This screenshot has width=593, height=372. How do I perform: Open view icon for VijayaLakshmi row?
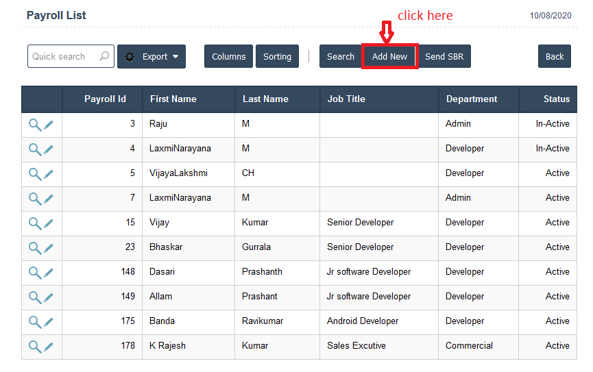34,174
